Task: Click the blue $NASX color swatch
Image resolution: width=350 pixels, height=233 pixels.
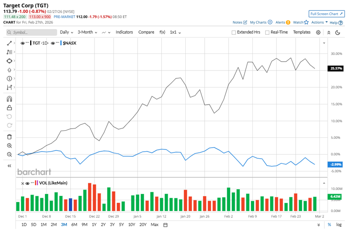Action: click(61, 43)
